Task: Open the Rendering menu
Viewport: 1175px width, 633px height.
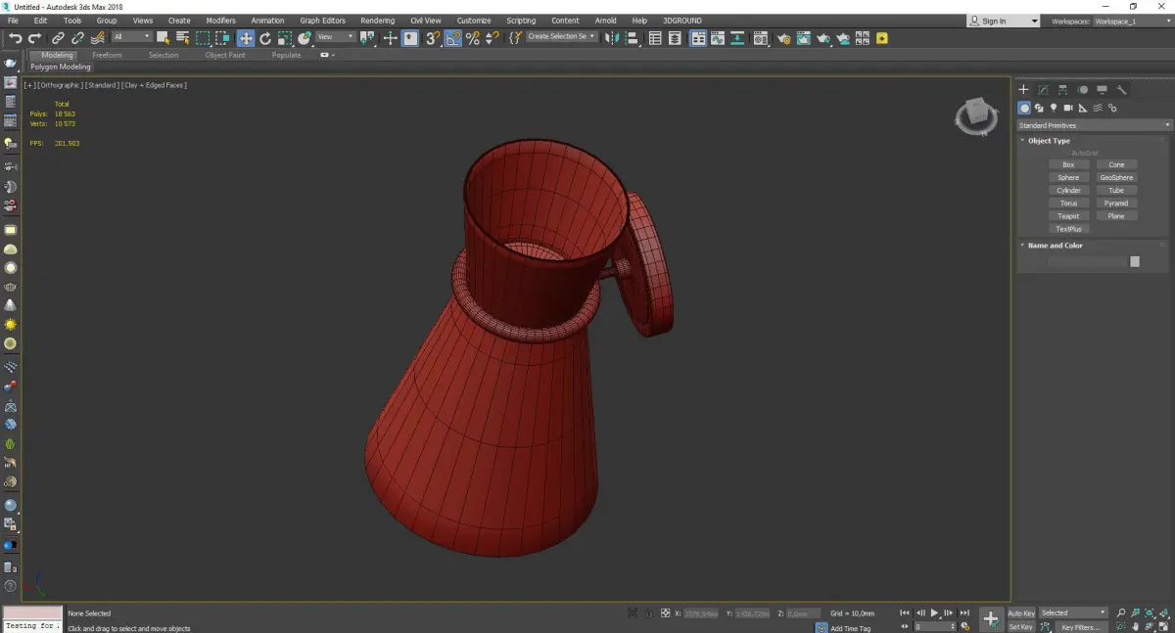Action: pyautogui.click(x=377, y=21)
